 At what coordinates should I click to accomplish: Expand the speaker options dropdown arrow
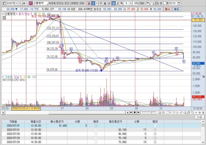[x=27, y=3]
